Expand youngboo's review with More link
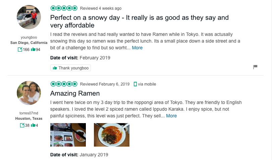 click(137, 48)
